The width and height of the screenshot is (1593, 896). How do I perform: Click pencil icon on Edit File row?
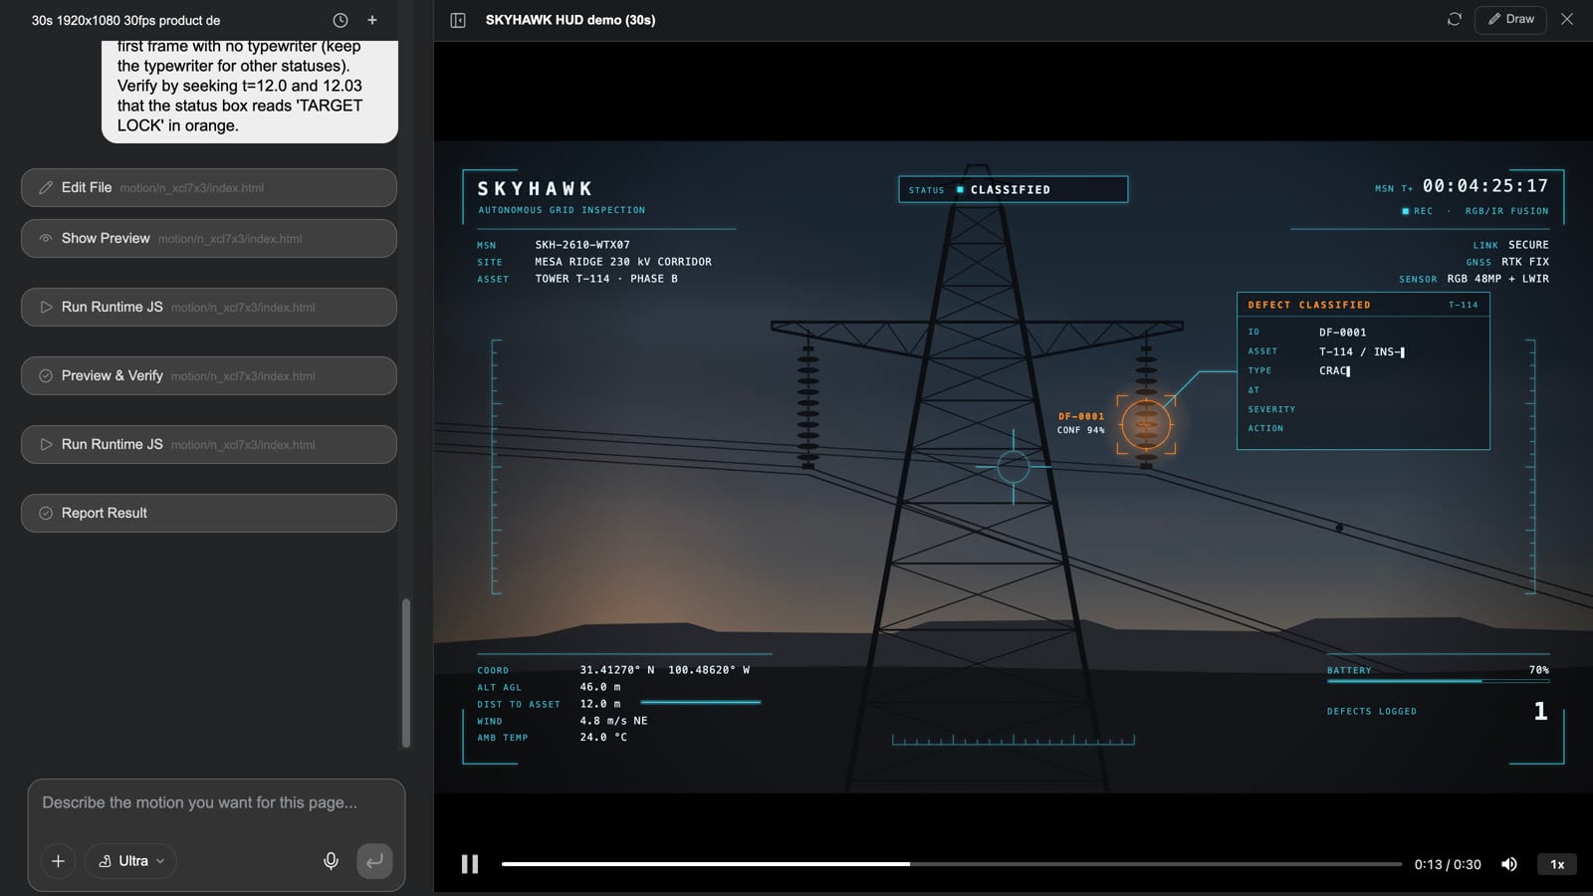pos(46,187)
